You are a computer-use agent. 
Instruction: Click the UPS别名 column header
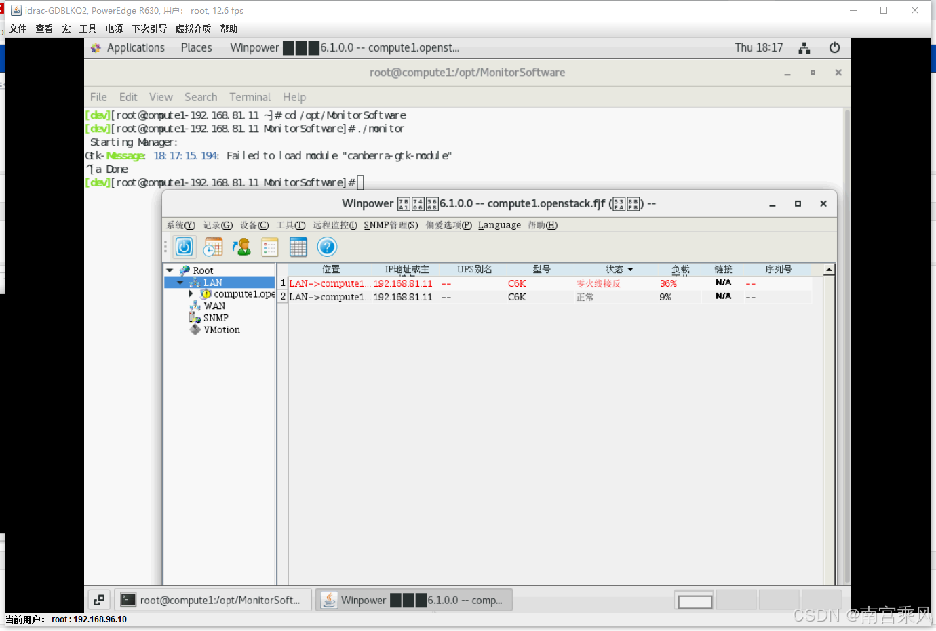[475, 270]
